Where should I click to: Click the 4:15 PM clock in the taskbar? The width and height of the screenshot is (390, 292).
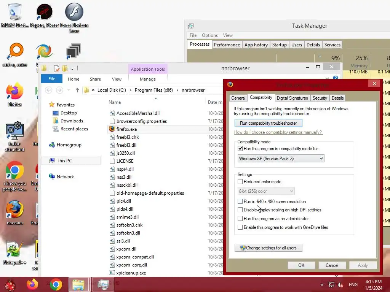tap(373, 282)
